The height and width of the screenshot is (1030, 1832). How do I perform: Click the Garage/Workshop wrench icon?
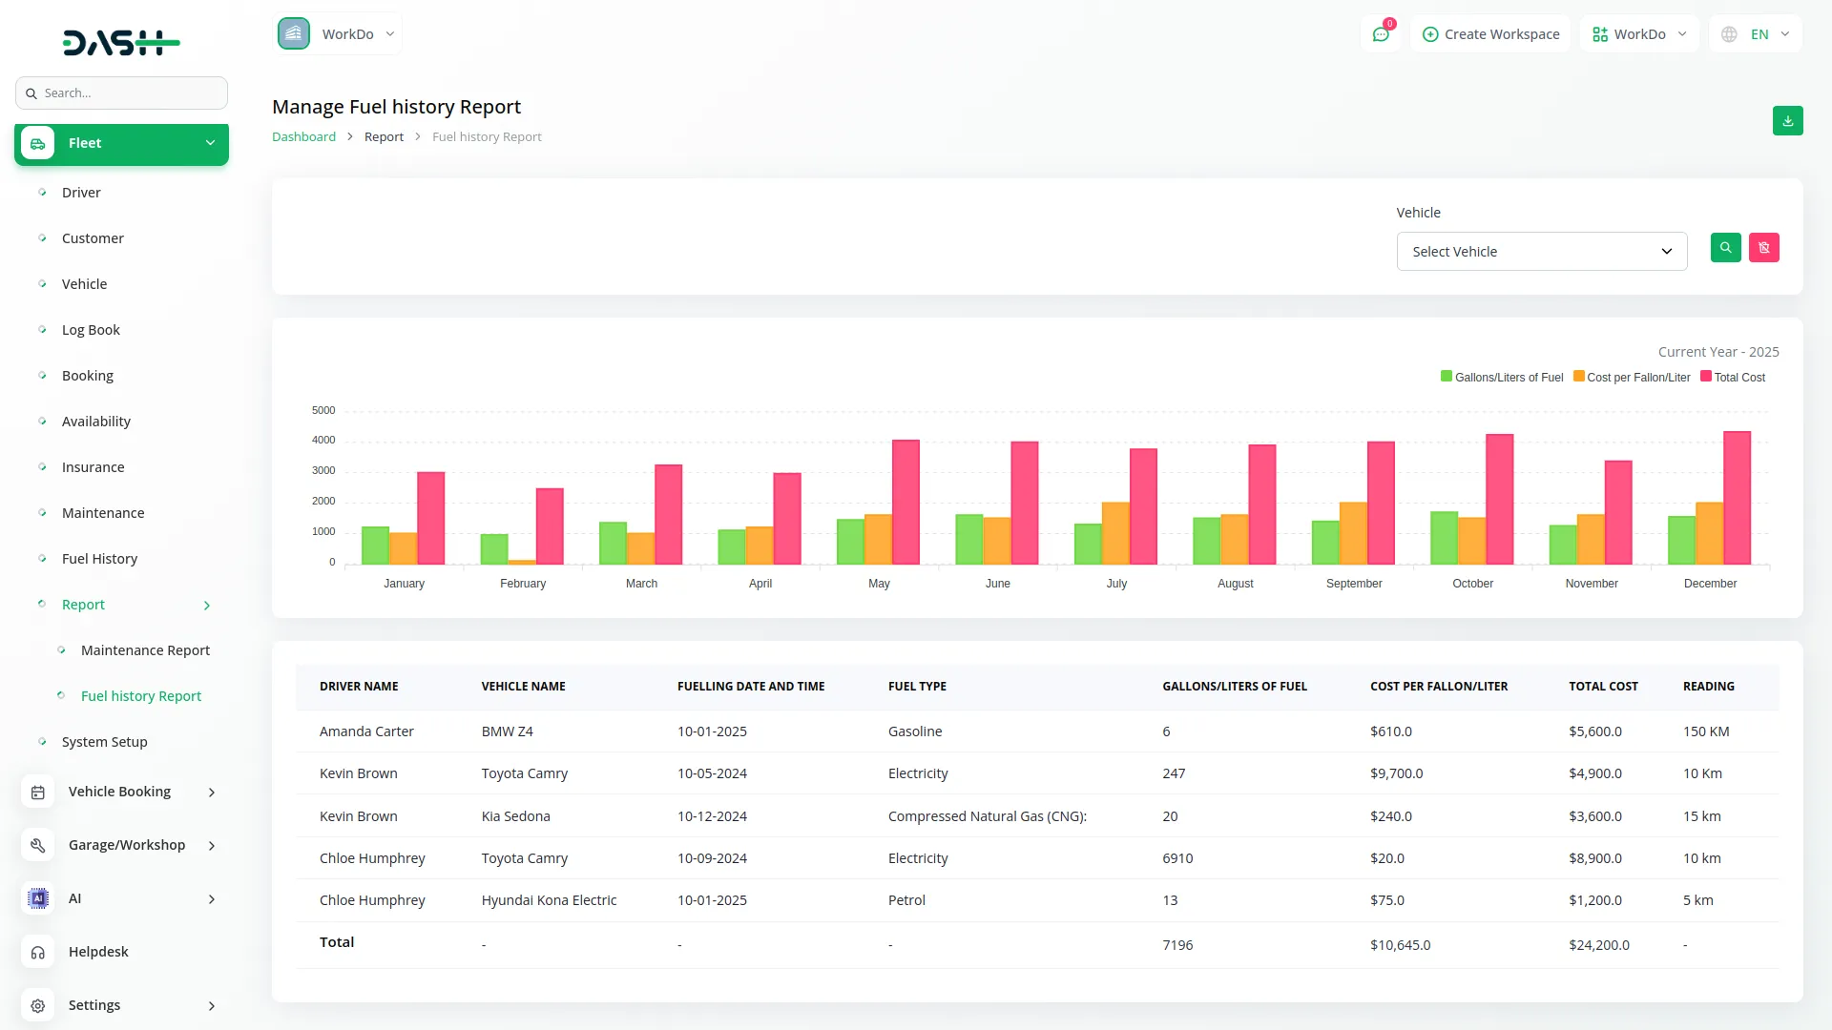pyautogui.click(x=38, y=846)
